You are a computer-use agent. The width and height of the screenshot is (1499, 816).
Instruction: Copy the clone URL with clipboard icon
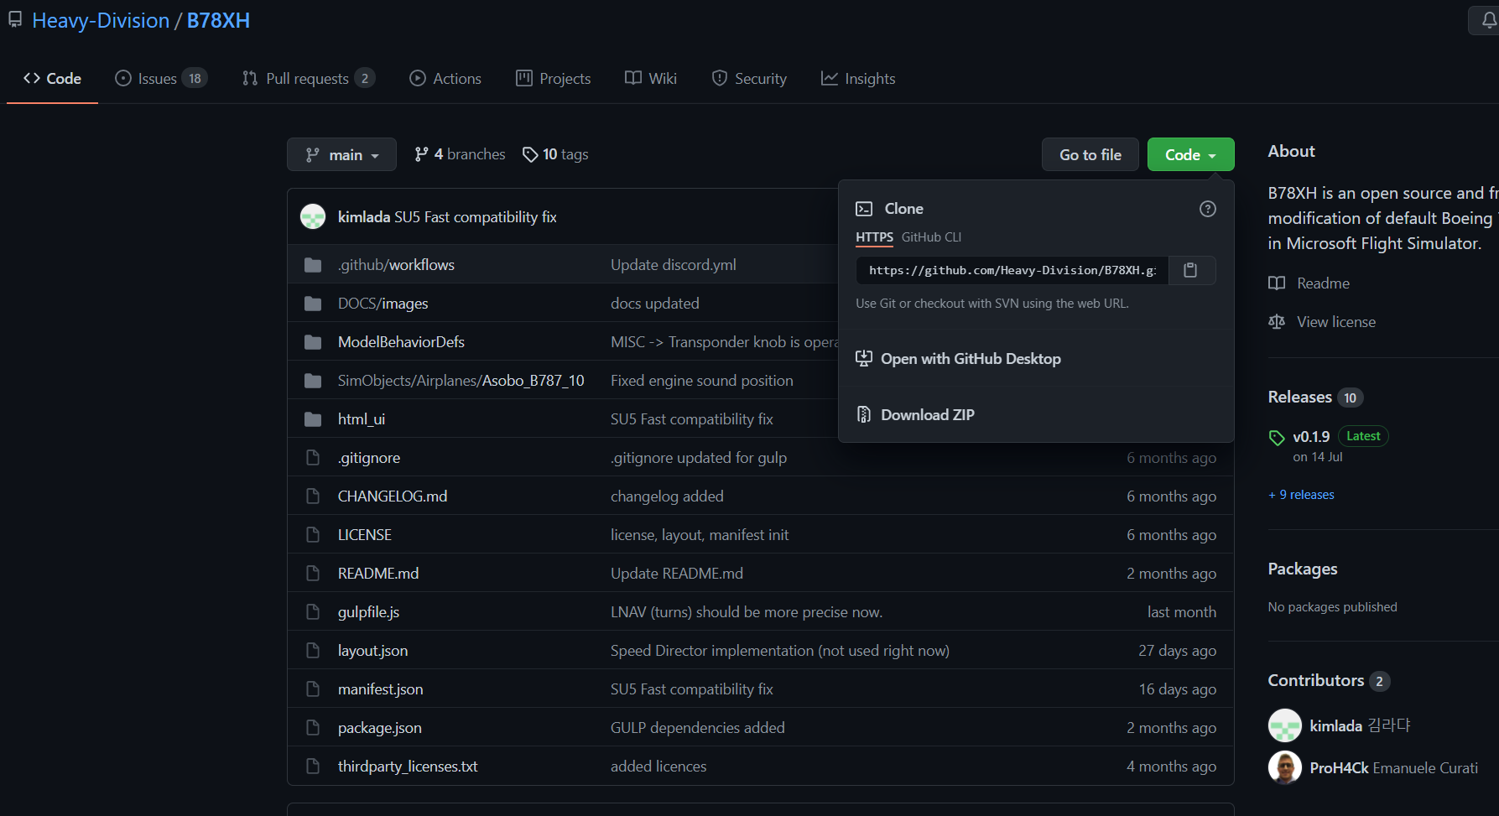point(1190,270)
